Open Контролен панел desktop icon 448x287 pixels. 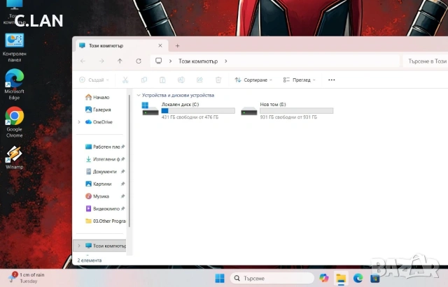tap(14, 48)
